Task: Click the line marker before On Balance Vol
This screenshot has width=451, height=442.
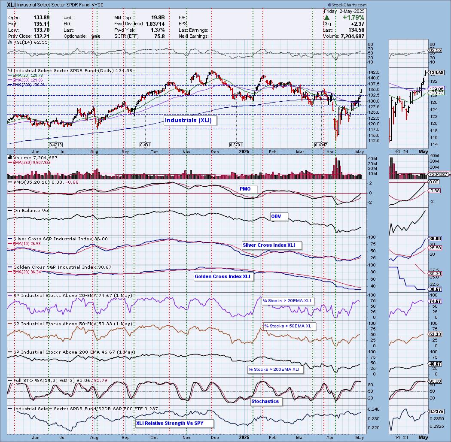Action: (x=10, y=211)
